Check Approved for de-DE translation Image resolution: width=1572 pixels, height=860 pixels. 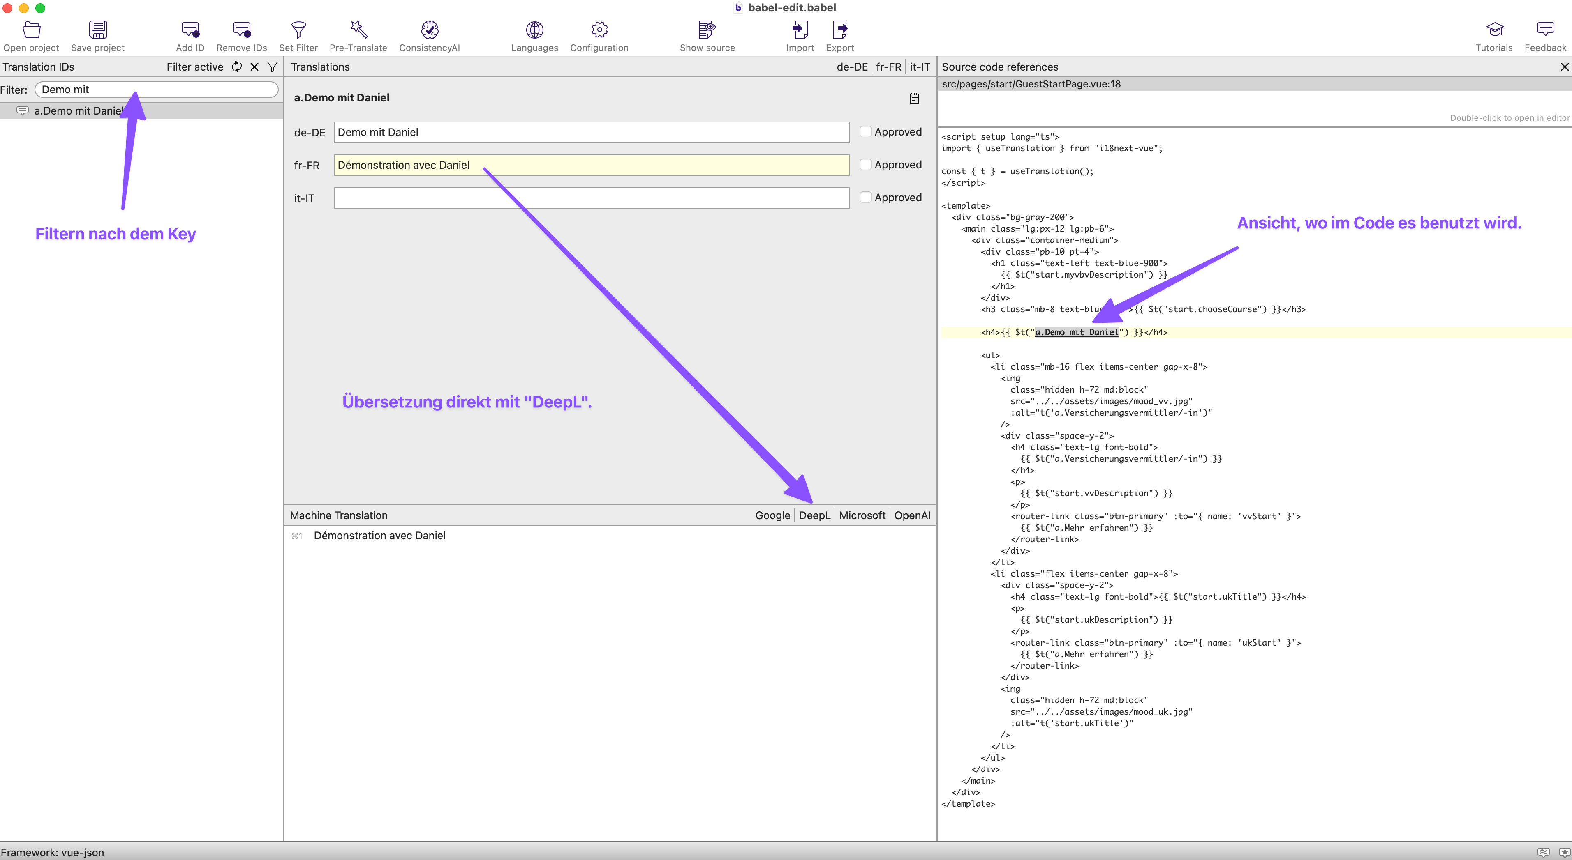point(865,132)
